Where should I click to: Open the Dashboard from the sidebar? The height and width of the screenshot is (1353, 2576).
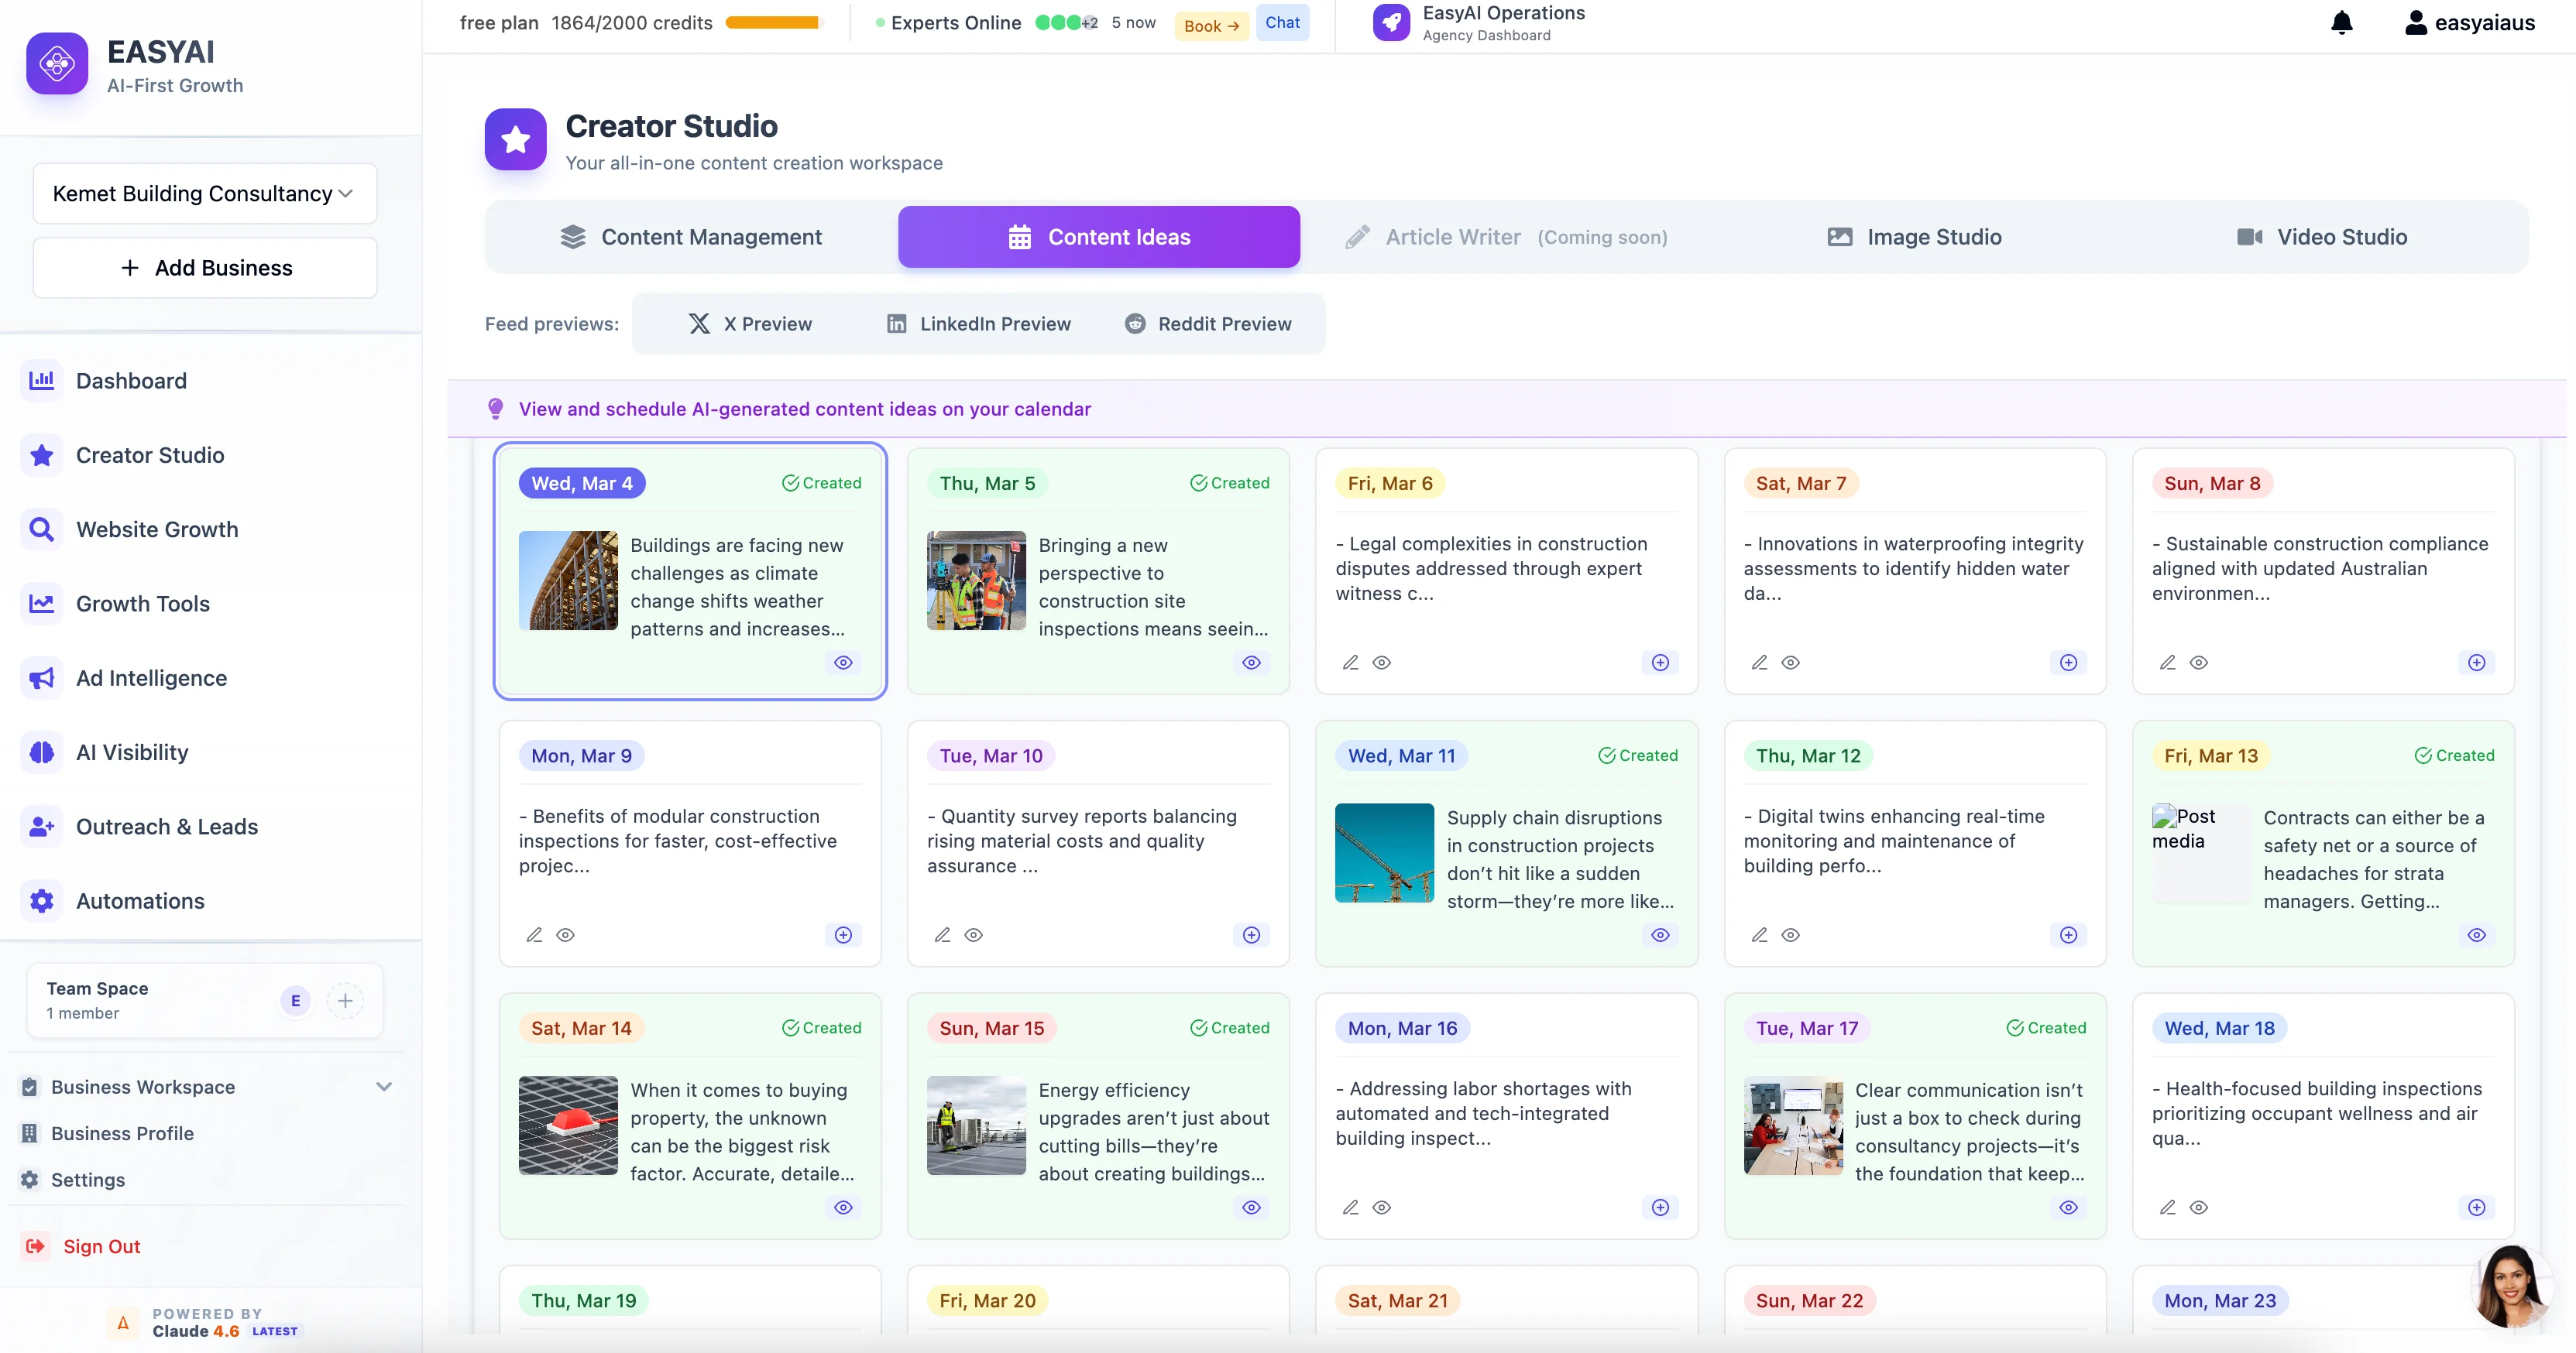131,381
